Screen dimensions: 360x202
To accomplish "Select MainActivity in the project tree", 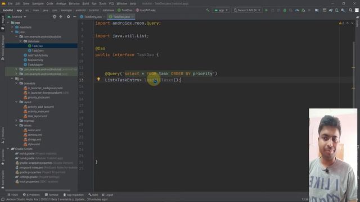I will 35,60.
